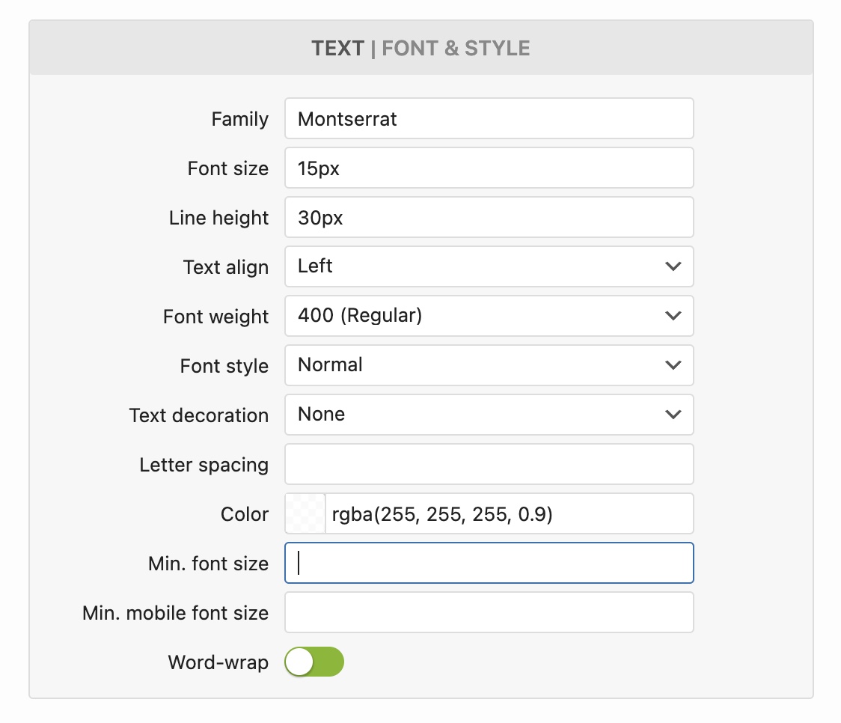Switch to the TEXT tab in header
Screen dimensions: 841x723
(x=337, y=49)
